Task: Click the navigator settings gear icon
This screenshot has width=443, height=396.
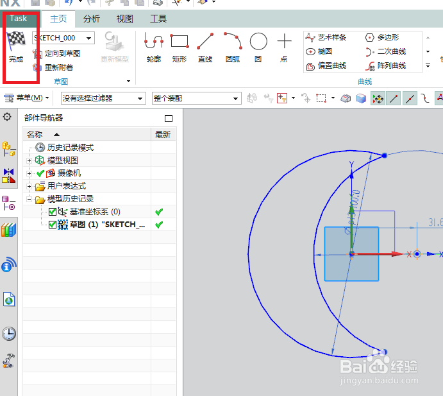Action: tap(7, 117)
